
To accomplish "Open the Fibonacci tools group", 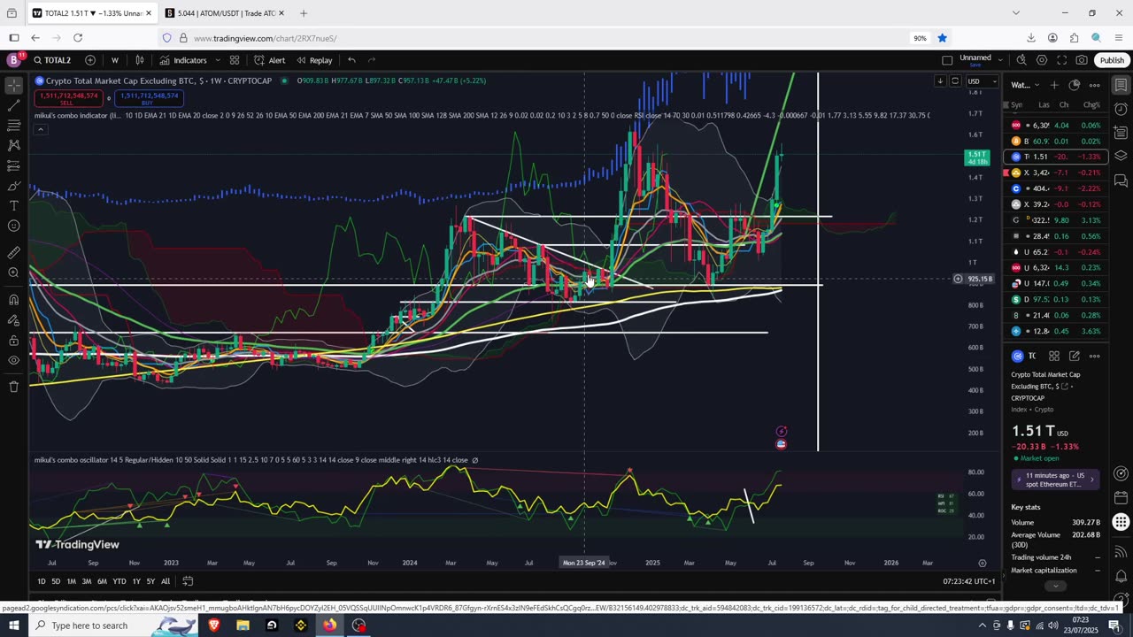I will [x=13, y=126].
